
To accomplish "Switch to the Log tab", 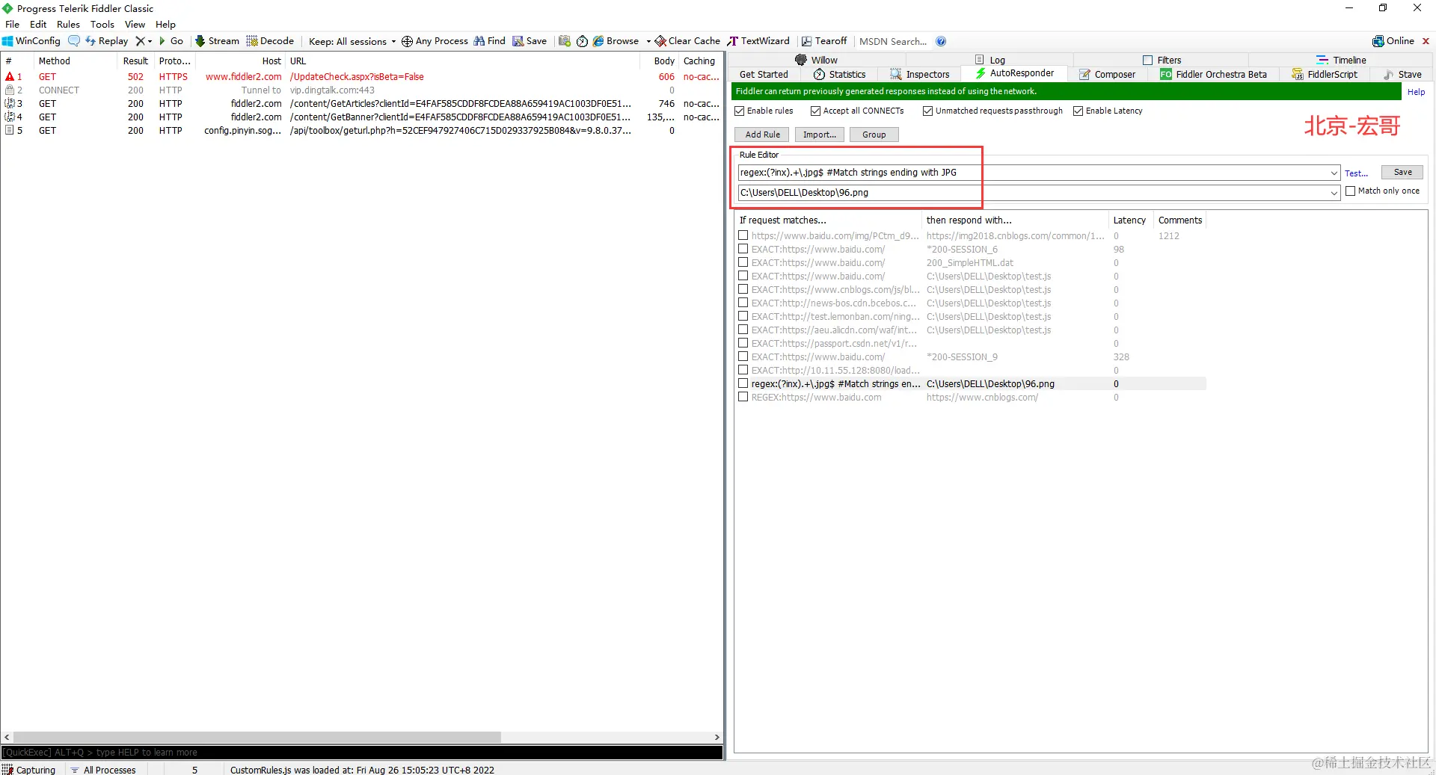I will (x=990, y=60).
